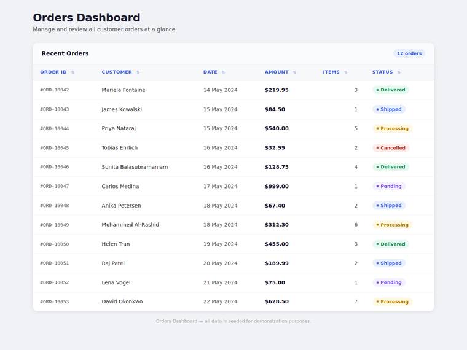Click order ID #ORD-10045

55,148
